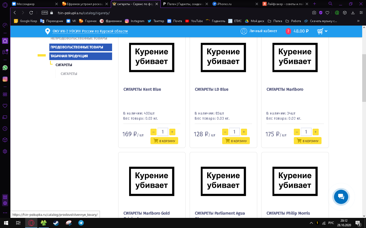
Task: Open the Opera menu logo icon
Action: click(x=5, y=5)
